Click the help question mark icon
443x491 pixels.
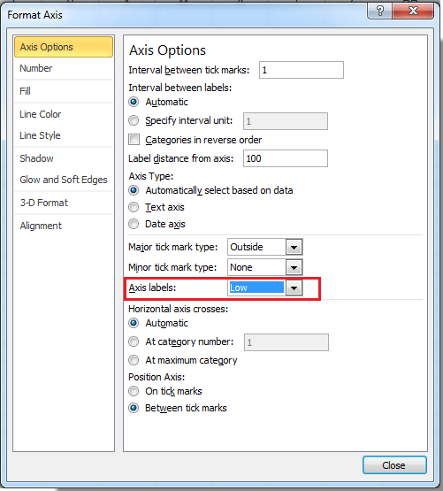coord(379,11)
